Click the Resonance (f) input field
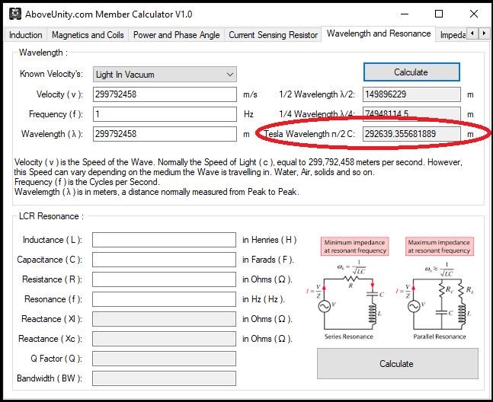The width and height of the screenshot is (493, 402). click(x=164, y=299)
